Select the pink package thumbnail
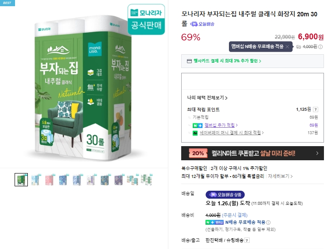The height and width of the screenshot is (249, 335). (x=49, y=180)
